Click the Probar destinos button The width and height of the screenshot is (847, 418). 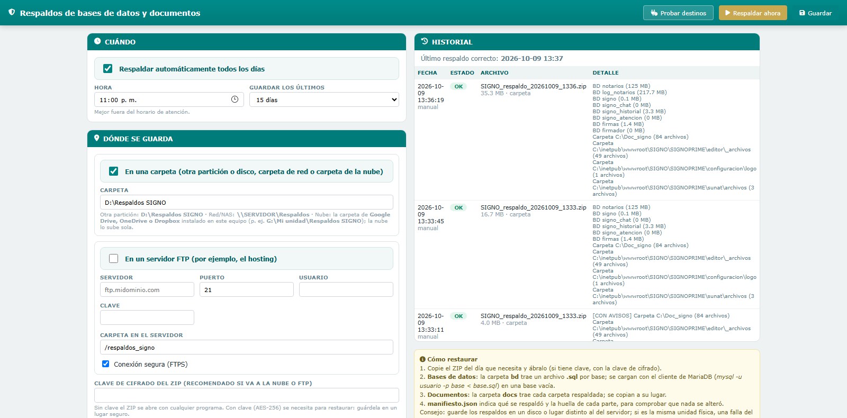(x=678, y=13)
